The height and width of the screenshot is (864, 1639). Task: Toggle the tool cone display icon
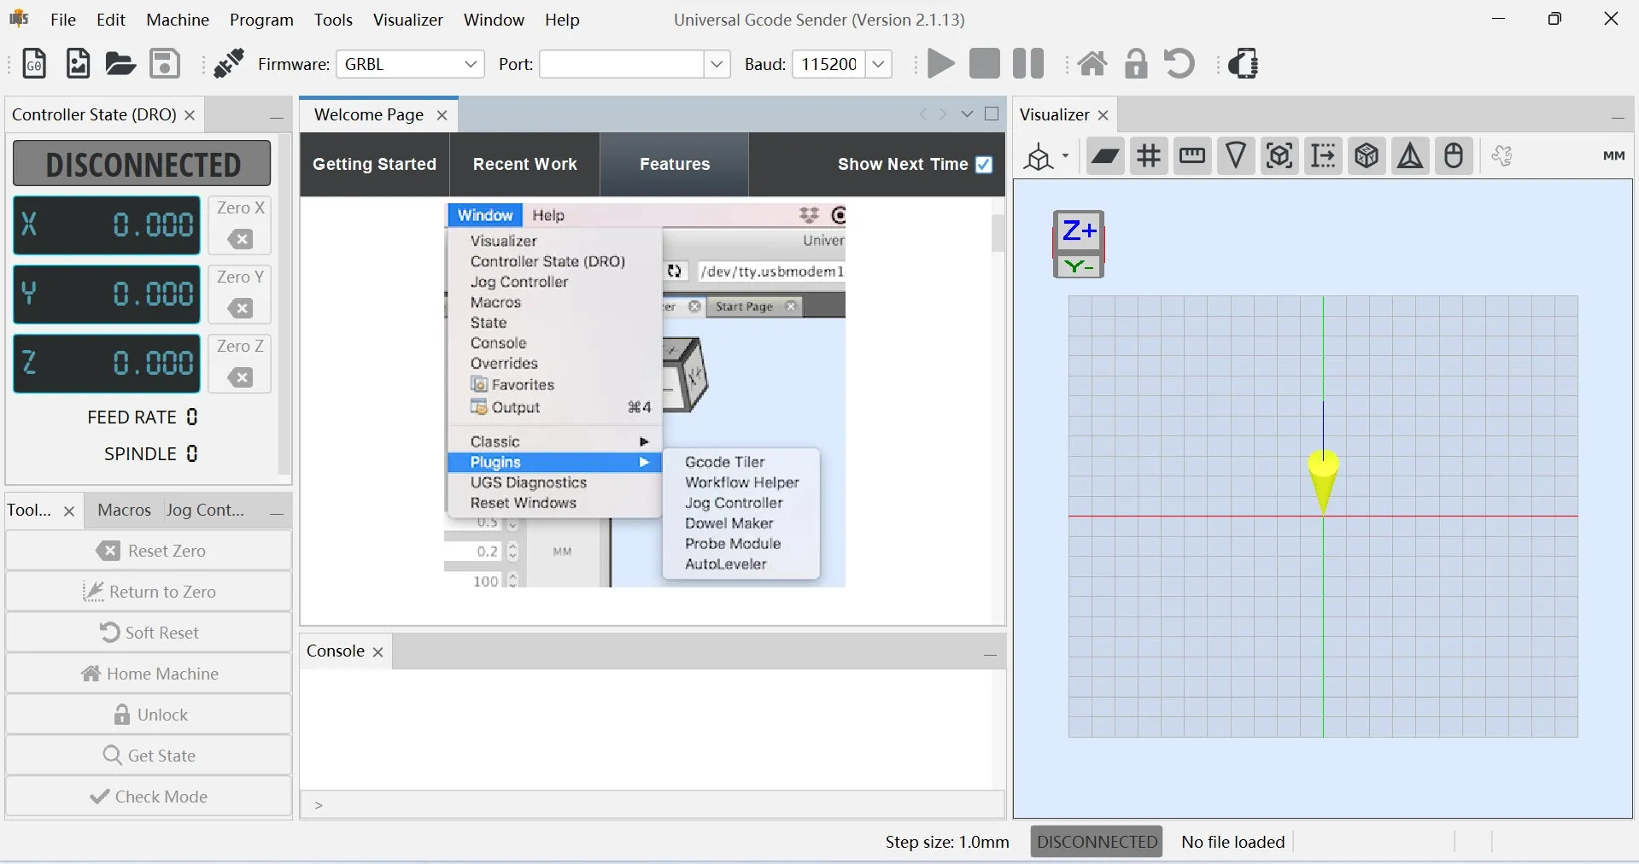[1236, 156]
